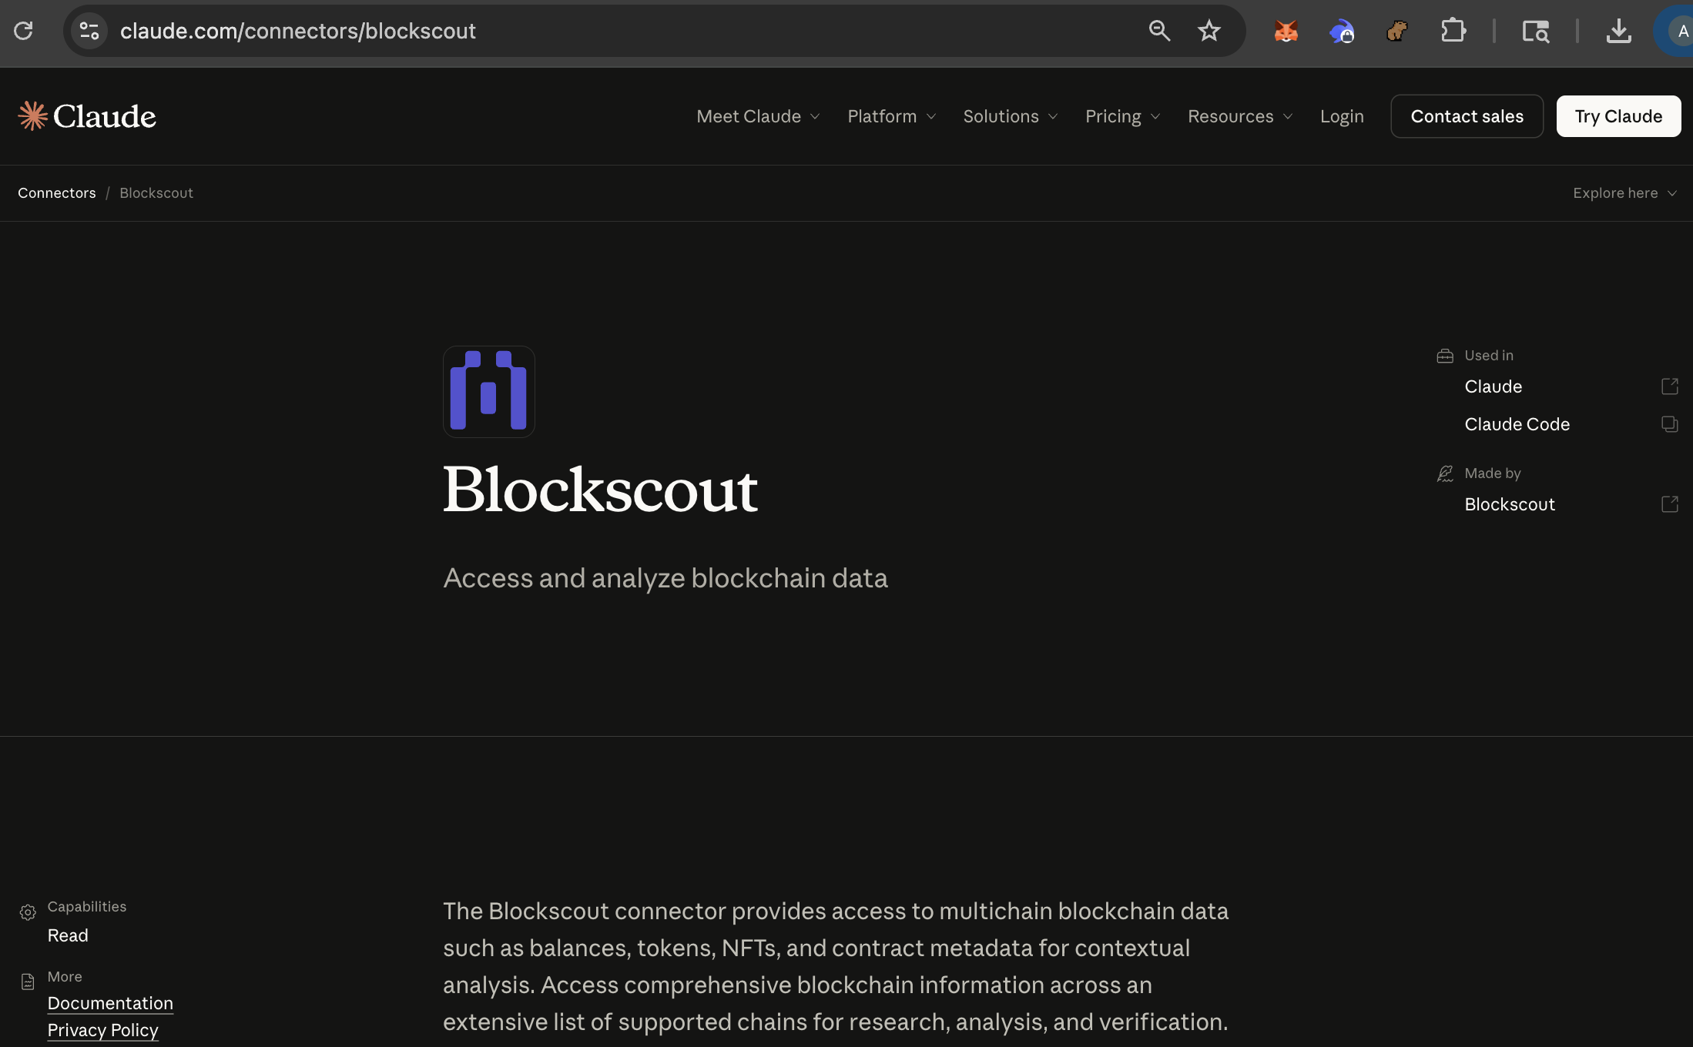The image size is (1693, 1047).
Task: Click the Capabilities gear icon
Action: (x=28, y=912)
